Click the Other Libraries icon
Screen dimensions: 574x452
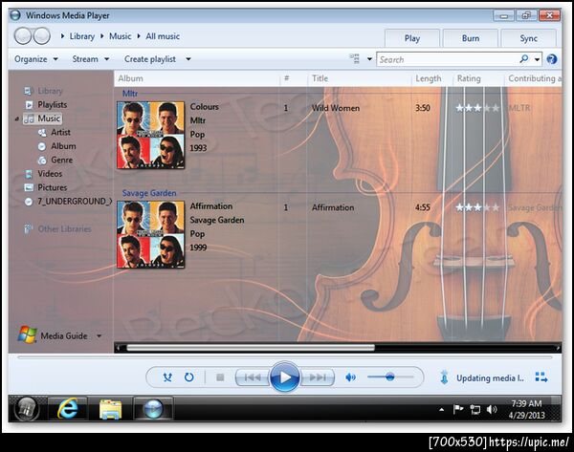(x=28, y=229)
